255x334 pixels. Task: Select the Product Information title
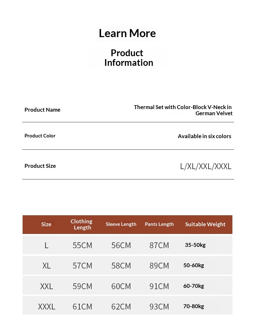pyautogui.click(x=128, y=58)
